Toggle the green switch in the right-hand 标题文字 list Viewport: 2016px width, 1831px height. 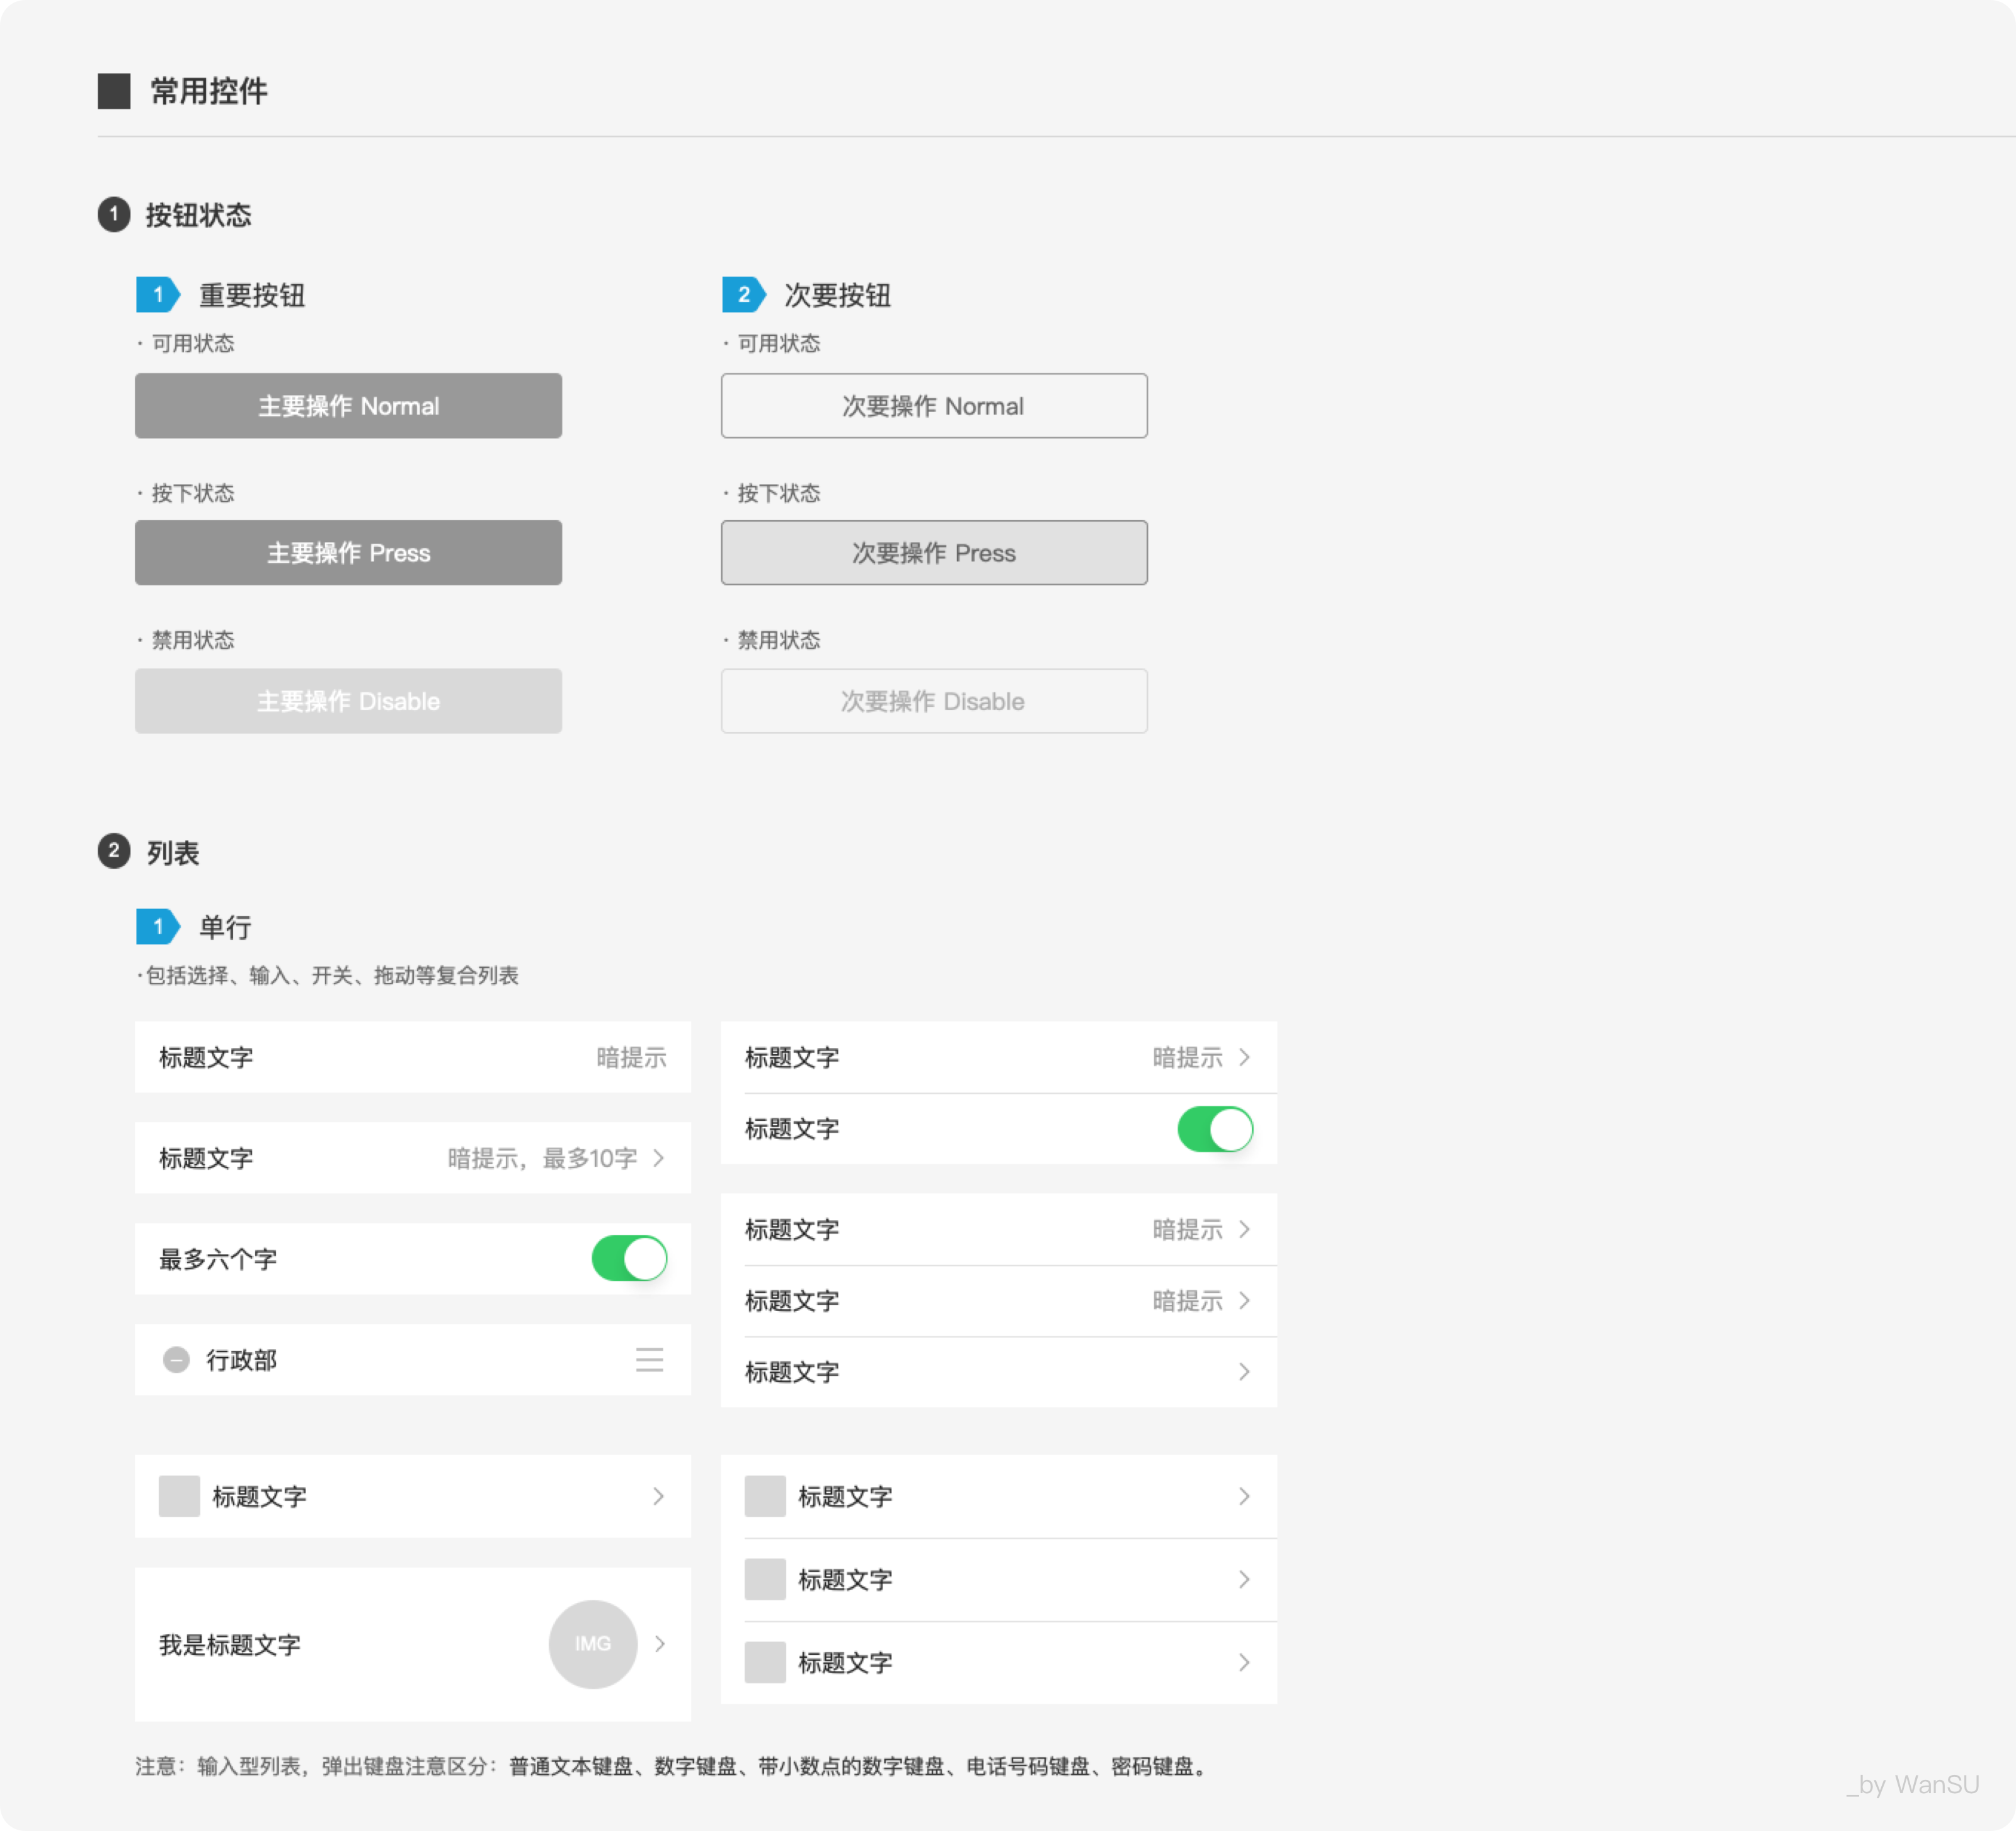(1215, 1129)
